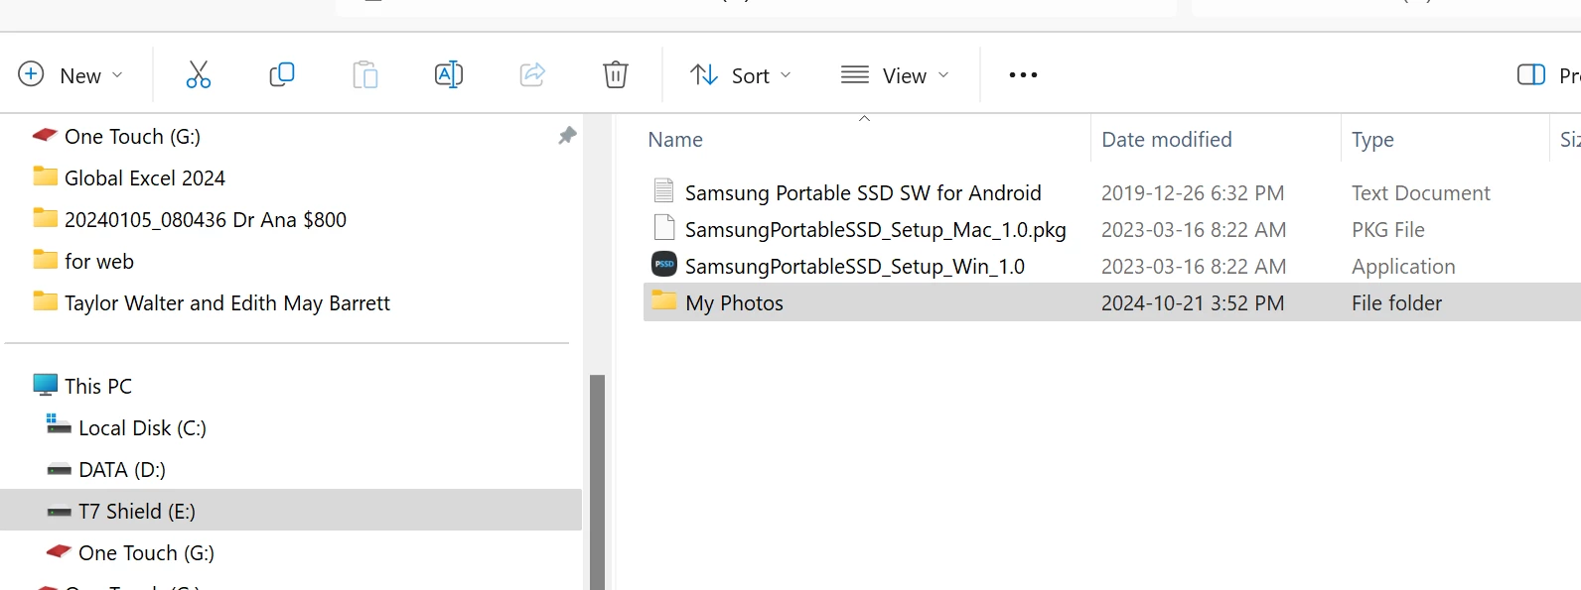
Task: Click date 2024-10-21 3:52 PM
Action: (1192, 303)
